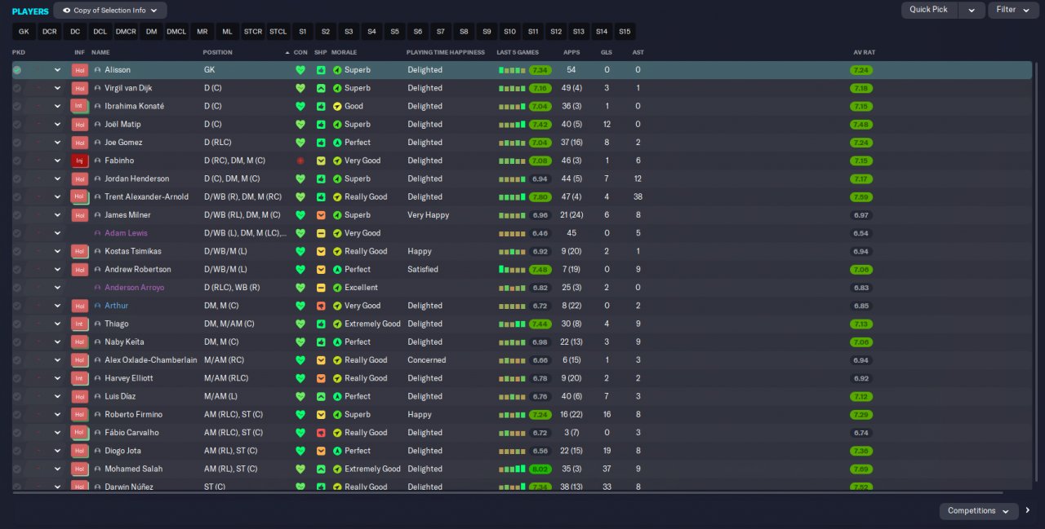The height and width of the screenshot is (529, 1045).
Task: Open Trent Alexander-Arnold's player profile
Action: (x=146, y=196)
